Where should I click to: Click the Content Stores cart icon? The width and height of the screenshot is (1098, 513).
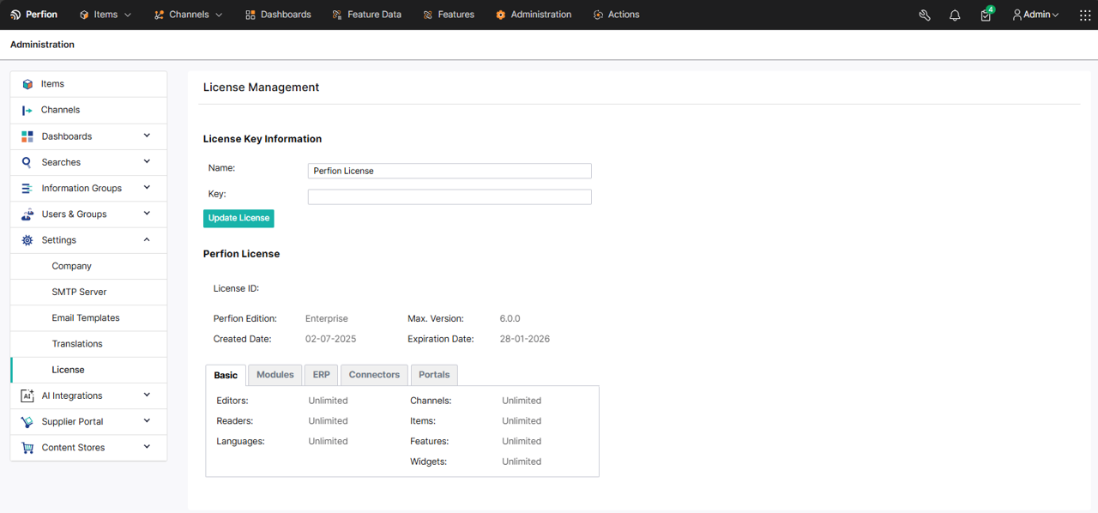coord(27,448)
